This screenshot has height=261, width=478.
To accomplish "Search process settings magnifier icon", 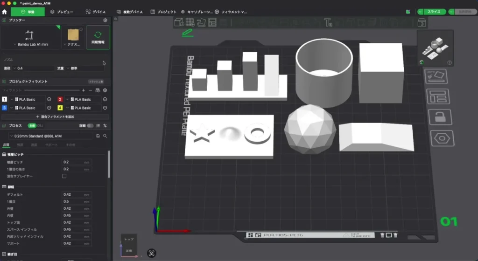I will 105,136.
